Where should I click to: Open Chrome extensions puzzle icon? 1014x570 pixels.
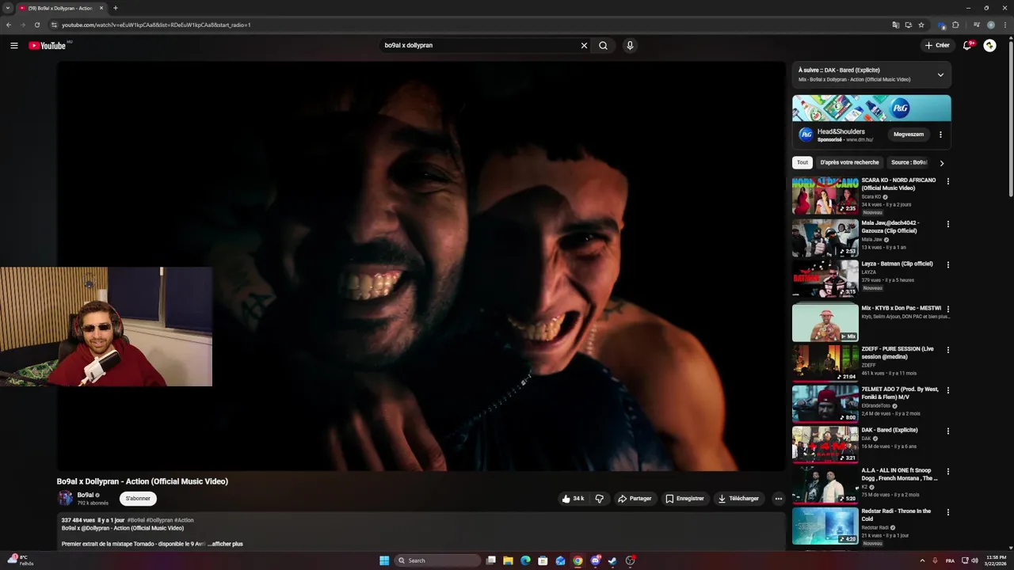point(955,25)
